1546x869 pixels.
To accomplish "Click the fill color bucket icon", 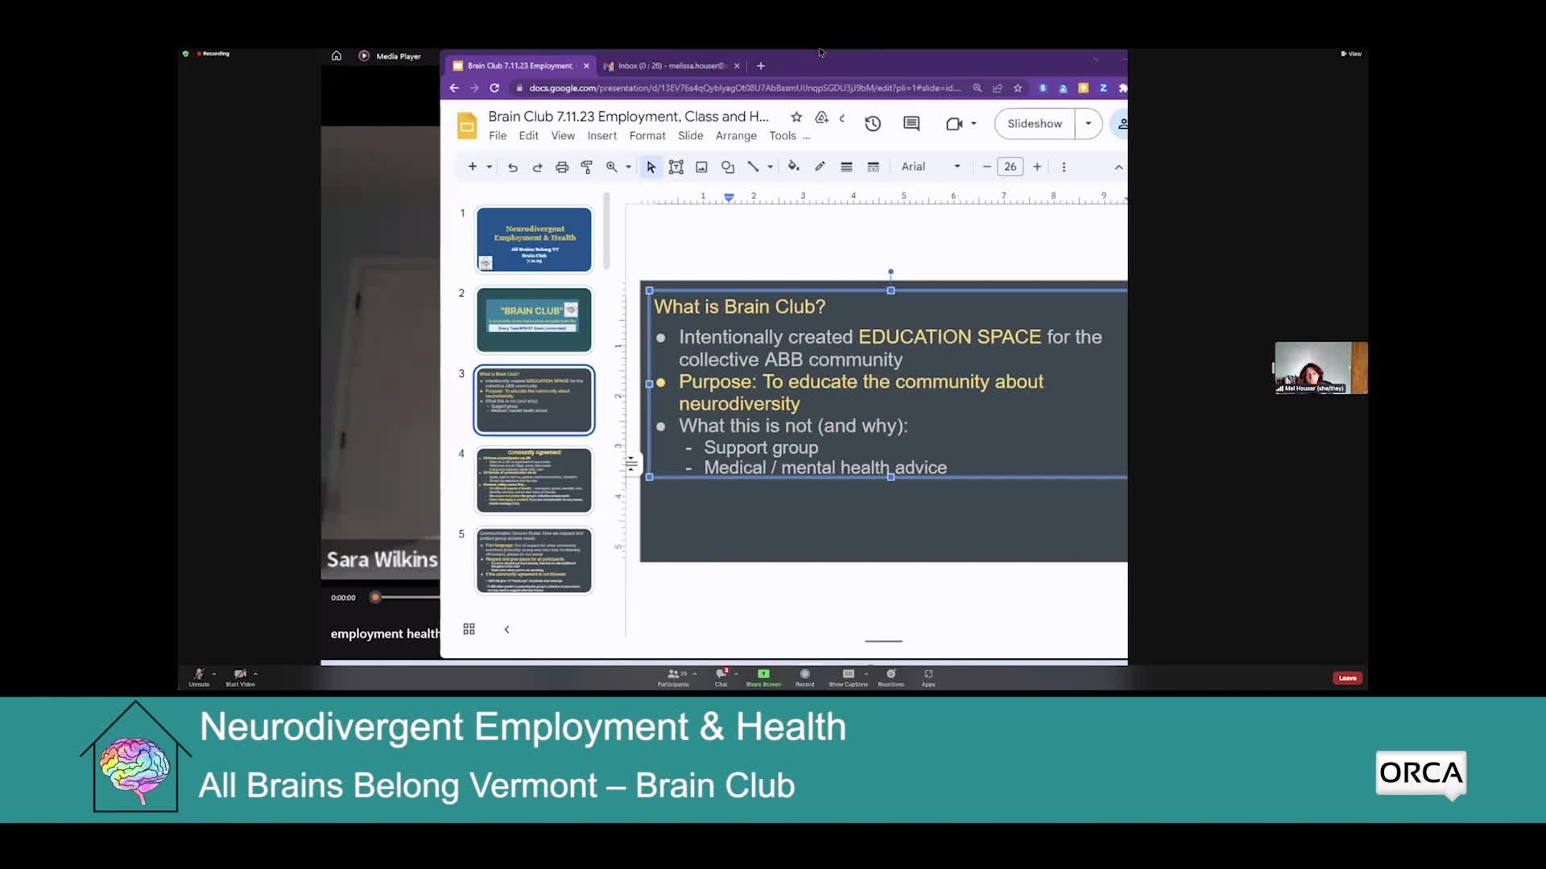I will pyautogui.click(x=793, y=167).
